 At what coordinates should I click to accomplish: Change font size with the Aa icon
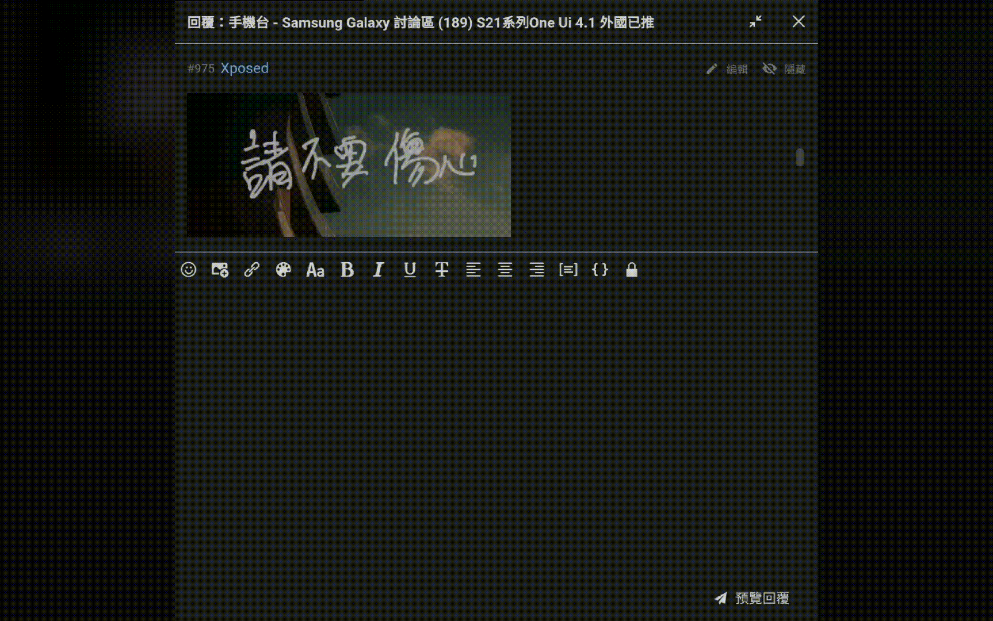coord(315,270)
